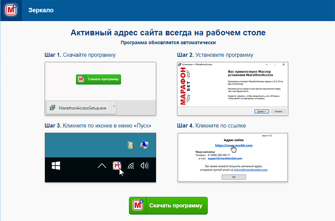Click the Wi-Fi network icon in the tray
The image size is (335, 221).
[131, 166]
